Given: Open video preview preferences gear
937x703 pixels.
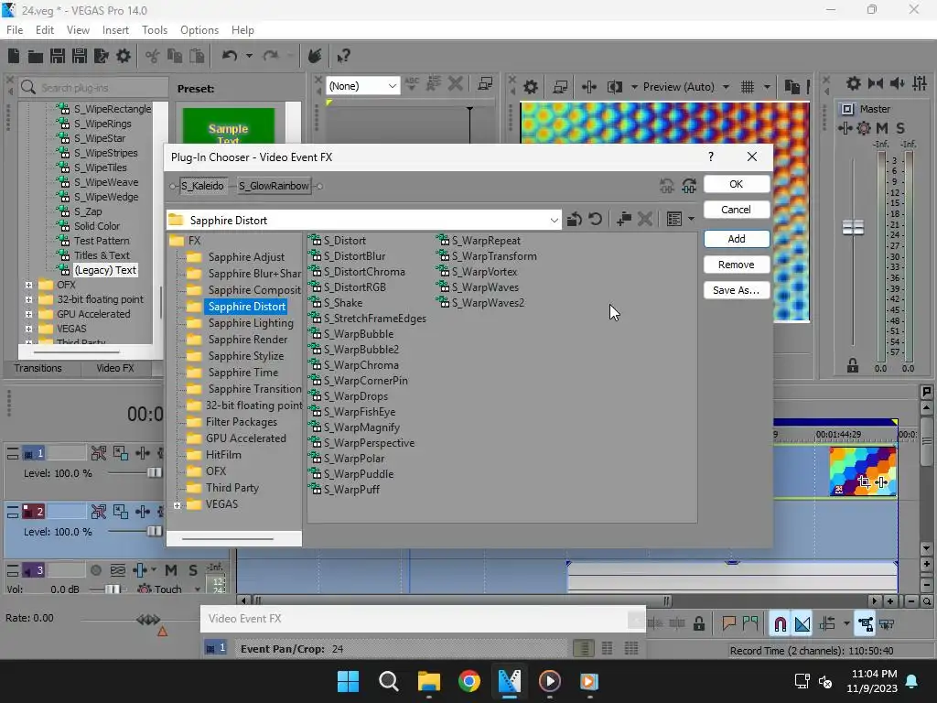Looking at the screenshot, I should (530, 87).
